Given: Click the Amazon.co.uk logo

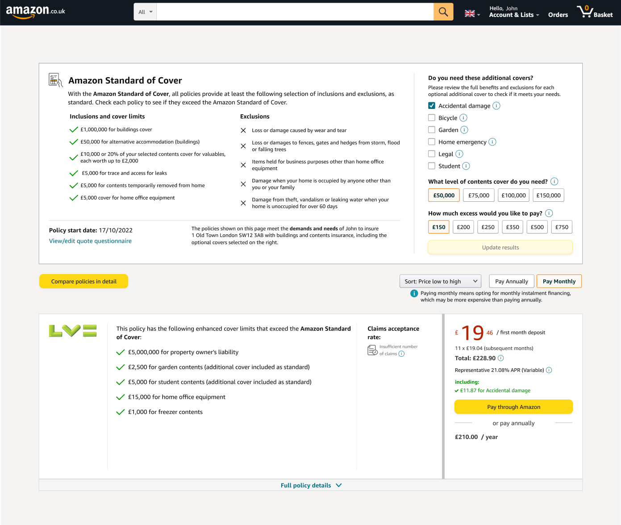Looking at the screenshot, I should [x=35, y=12].
